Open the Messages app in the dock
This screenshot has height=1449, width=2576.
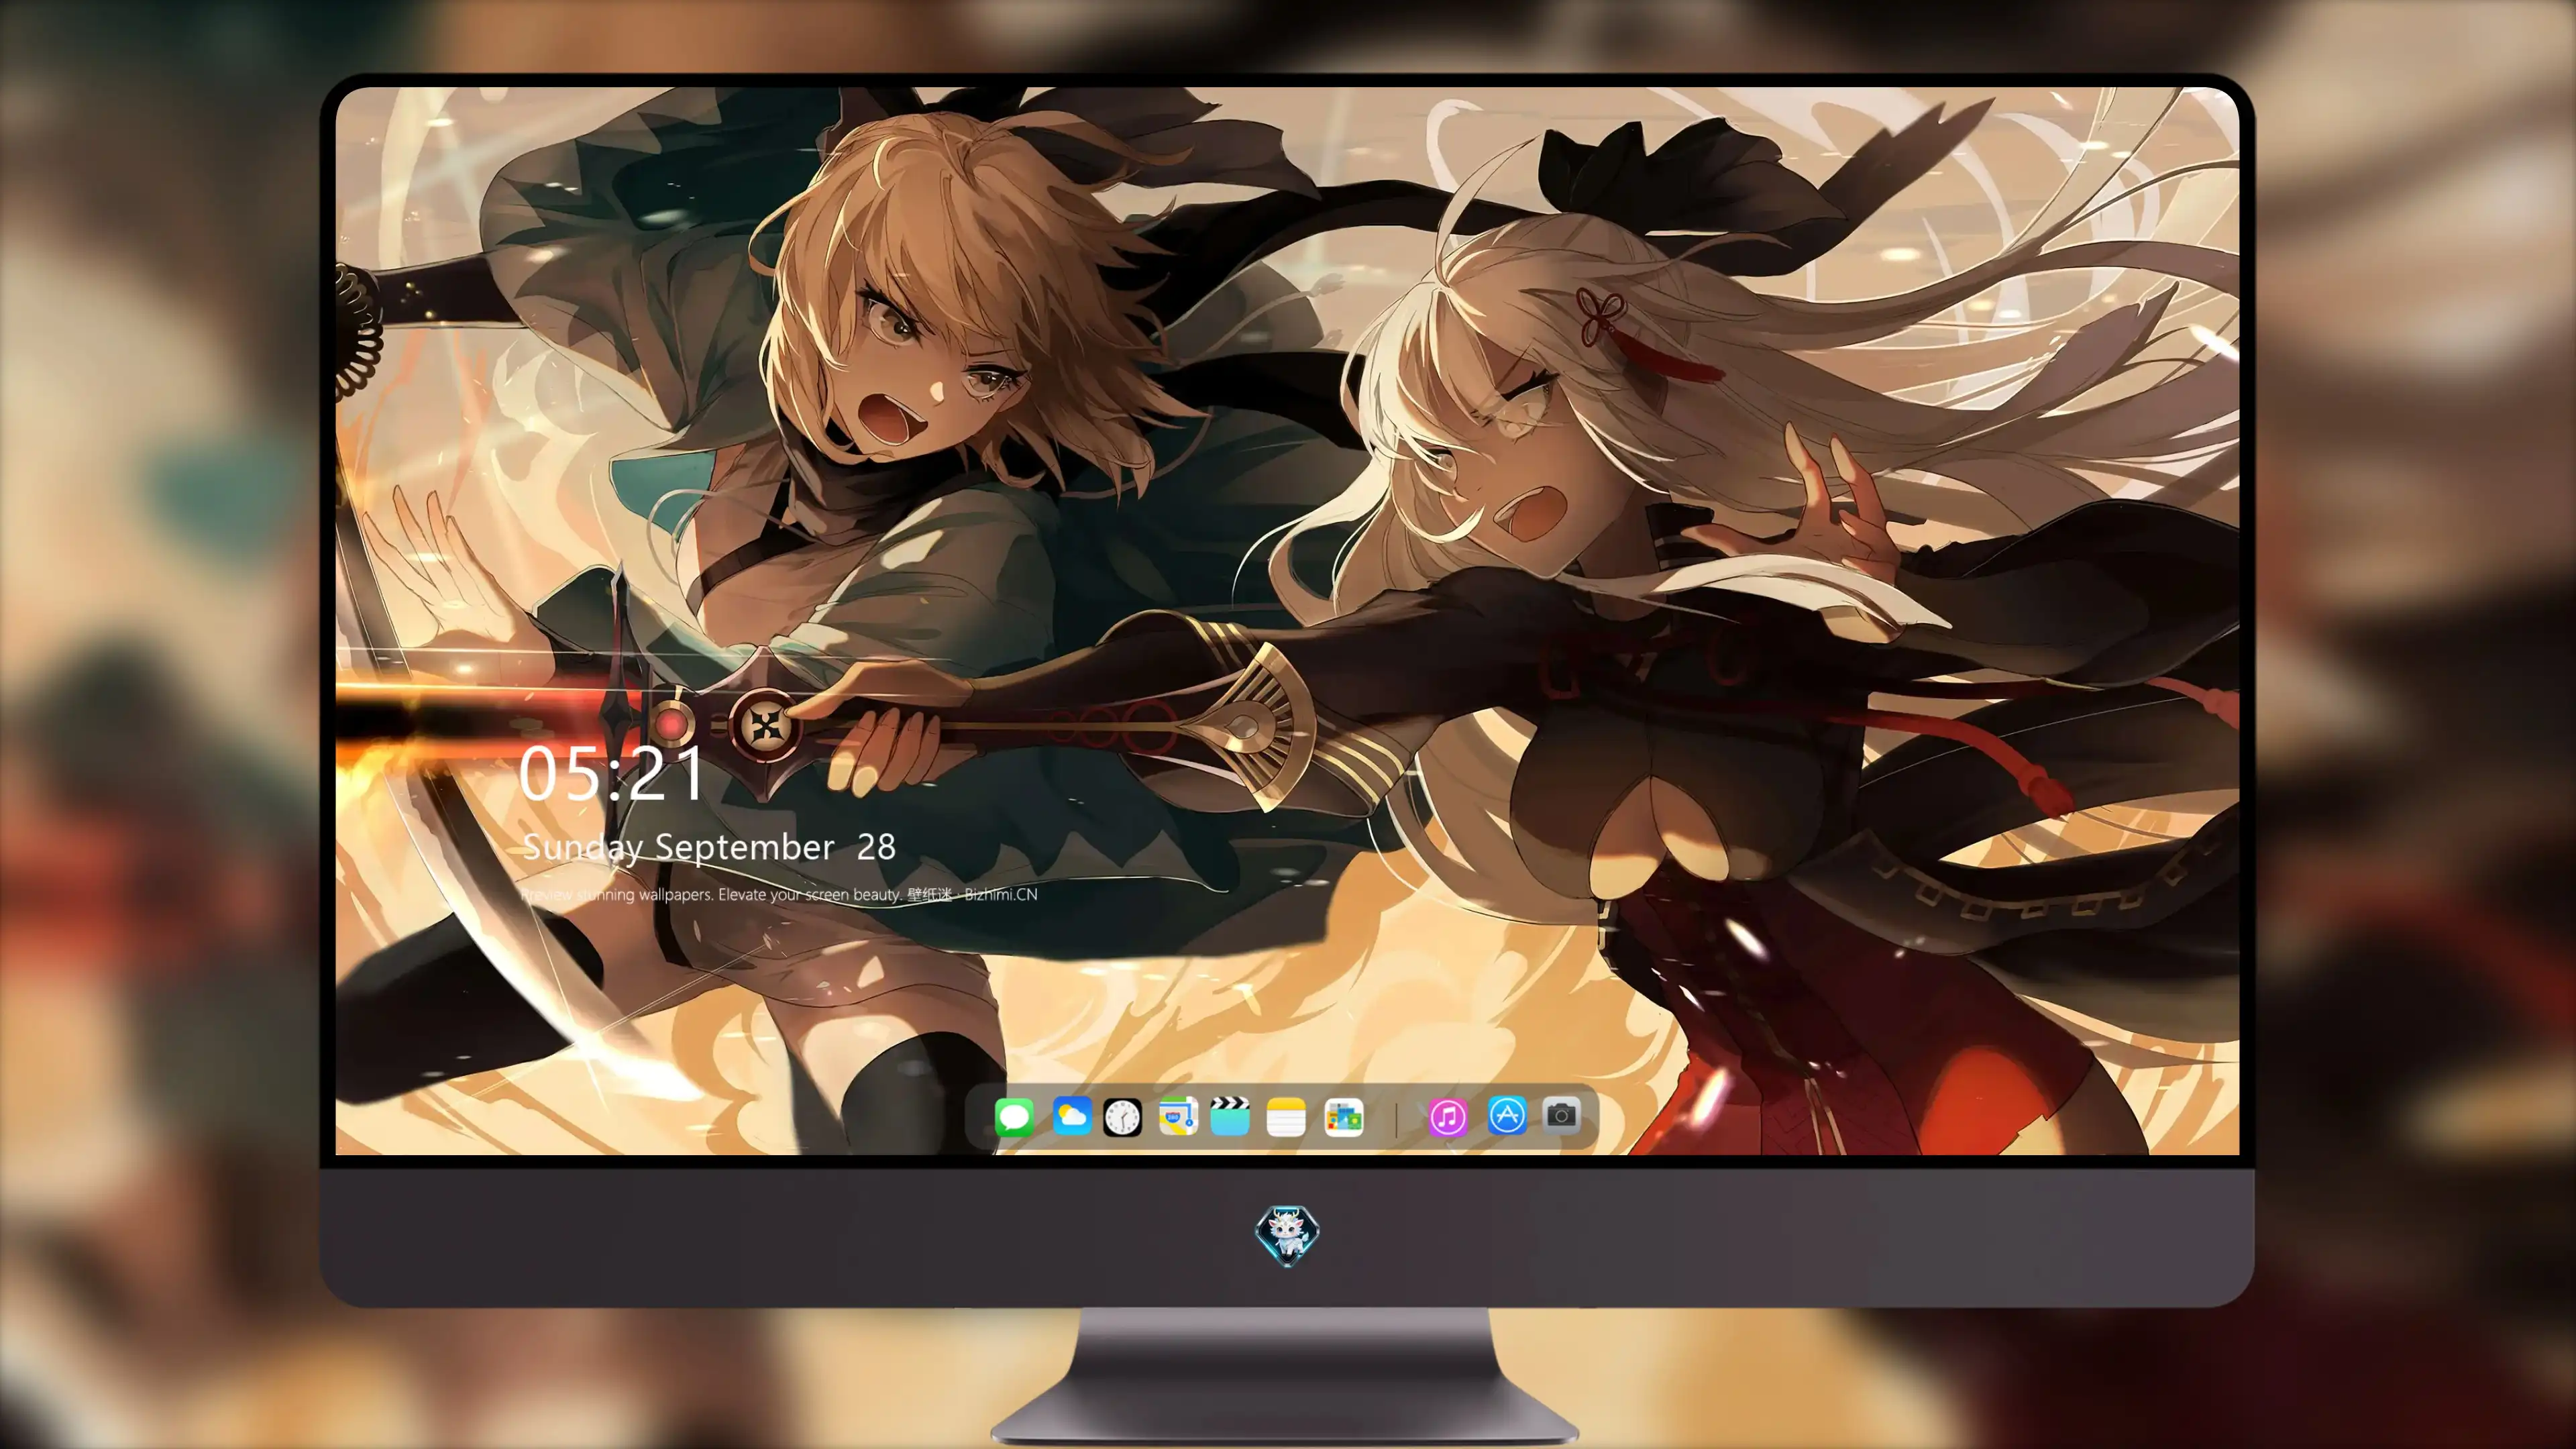(1014, 1117)
